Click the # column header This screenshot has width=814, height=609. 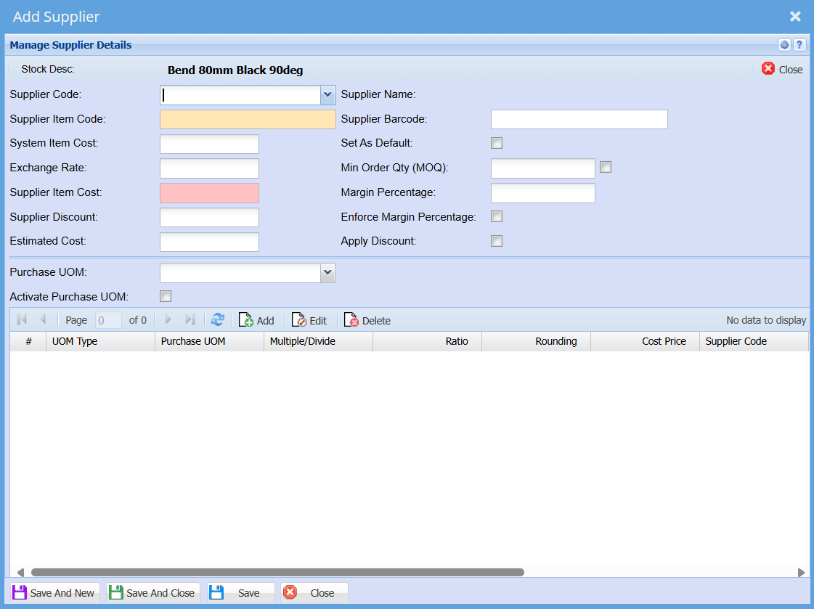coord(28,341)
